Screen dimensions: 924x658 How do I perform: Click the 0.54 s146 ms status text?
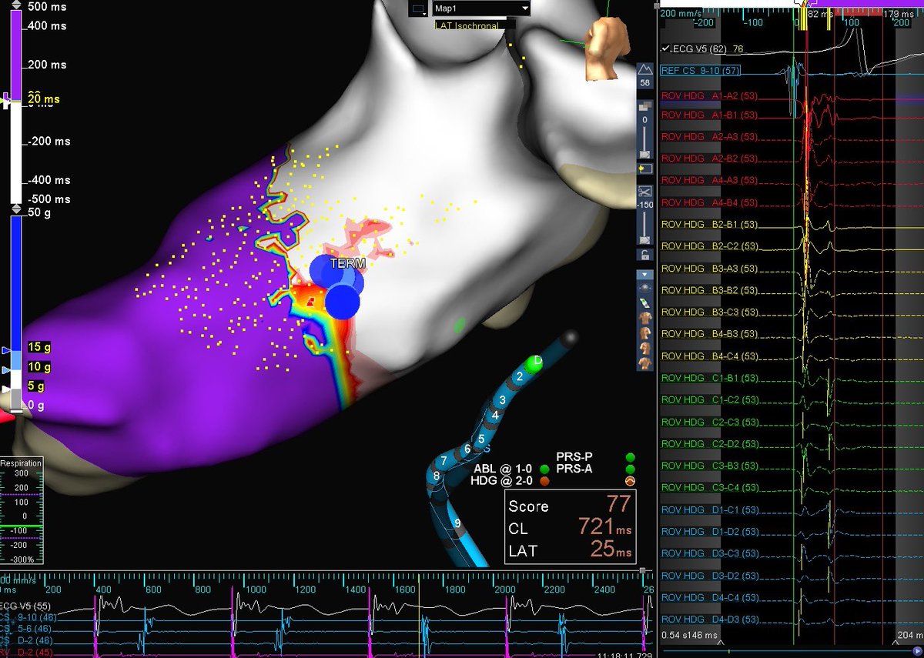coord(689,635)
